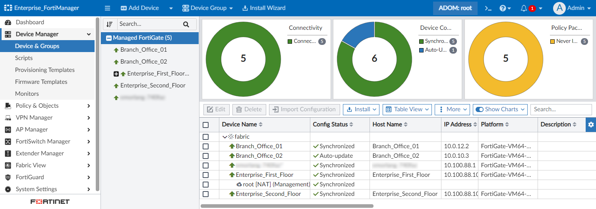The height and width of the screenshot is (209, 596).
Task: Click the device table search field
Action: coord(562,109)
